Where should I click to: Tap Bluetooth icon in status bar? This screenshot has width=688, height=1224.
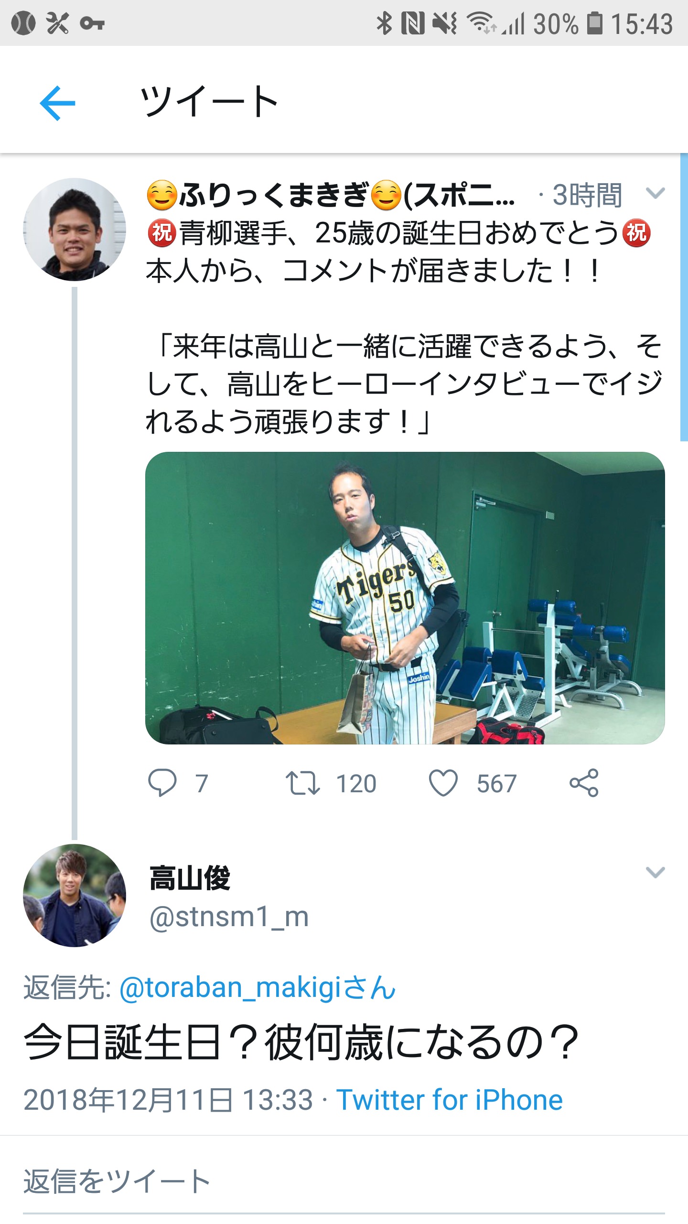click(x=384, y=23)
